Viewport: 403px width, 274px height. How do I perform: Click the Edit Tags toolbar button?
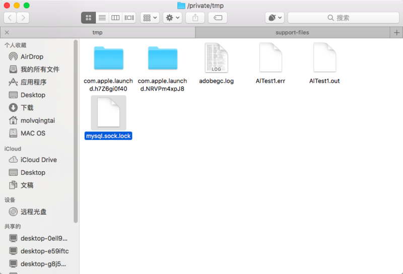pyautogui.click(x=218, y=18)
